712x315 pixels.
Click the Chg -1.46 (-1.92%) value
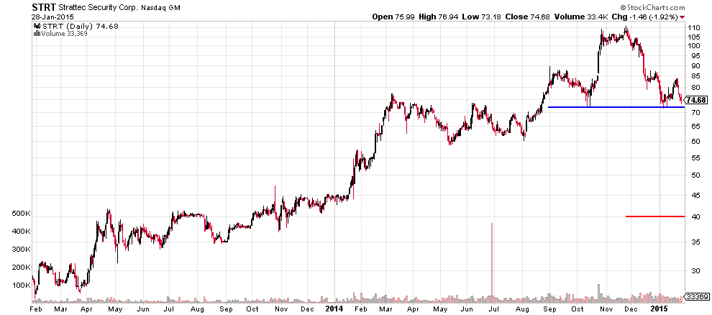click(646, 17)
